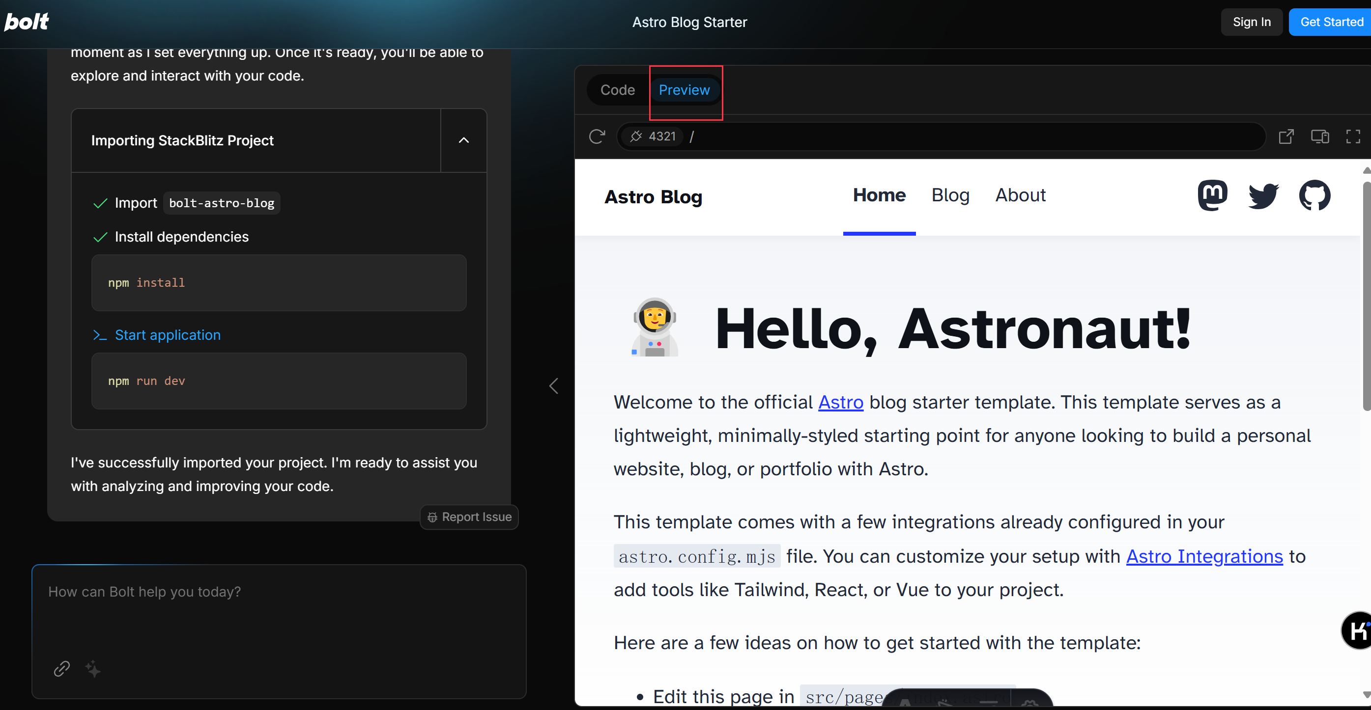Enter fullscreen preview mode
The image size is (1371, 710).
click(1353, 137)
